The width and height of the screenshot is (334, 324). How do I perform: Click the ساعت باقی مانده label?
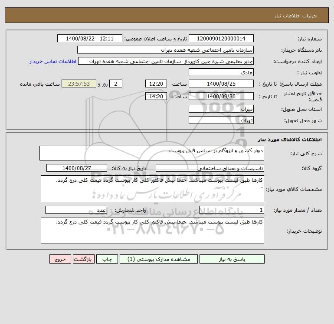click(x=40, y=84)
